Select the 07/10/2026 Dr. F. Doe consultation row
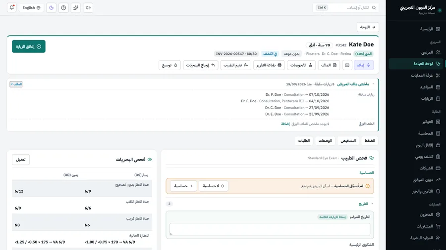 coord(297,95)
